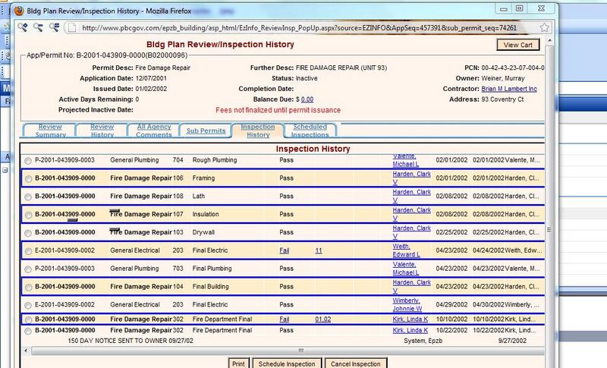Maximize the Firefox popup window
Viewport: 607px width, 368px height.
tap(520, 8)
